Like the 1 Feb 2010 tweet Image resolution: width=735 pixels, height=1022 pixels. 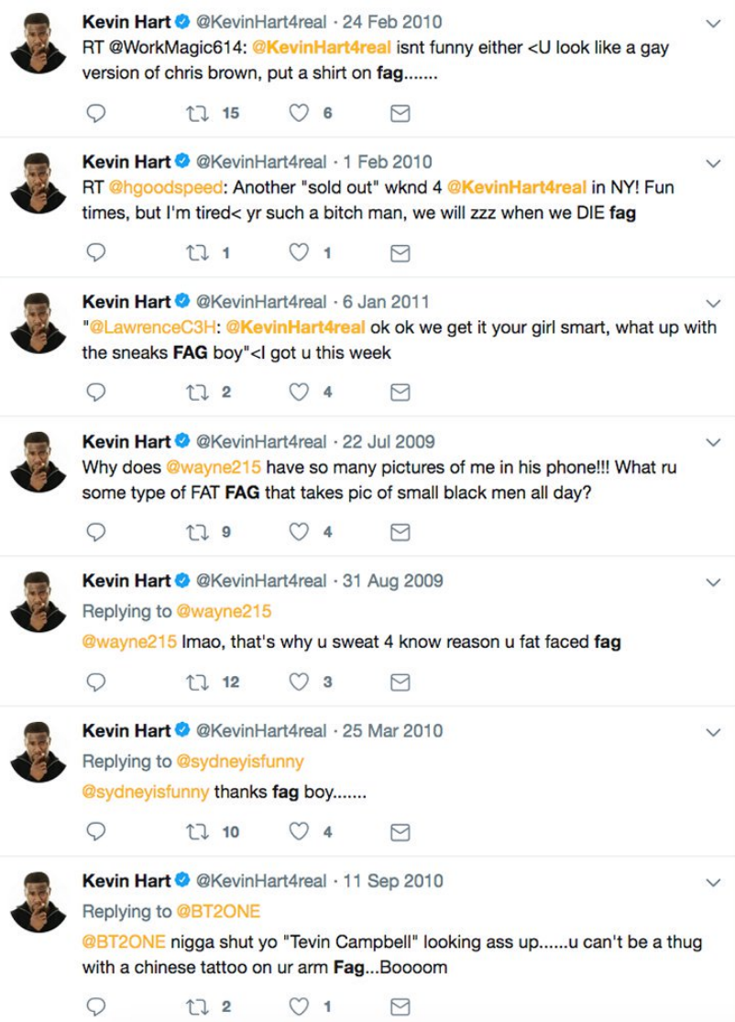299,253
